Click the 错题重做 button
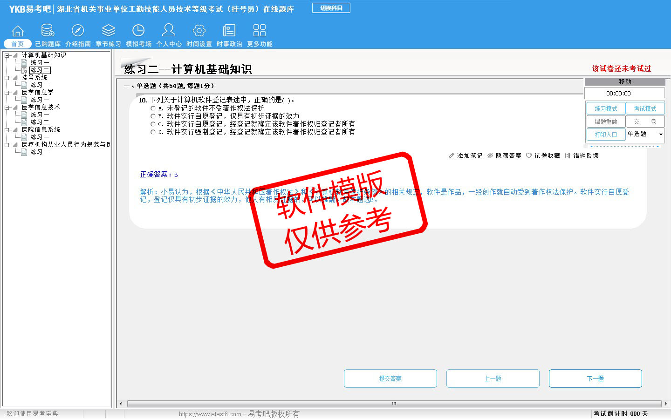Image resolution: width=671 pixels, height=419 pixels. (x=606, y=122)
